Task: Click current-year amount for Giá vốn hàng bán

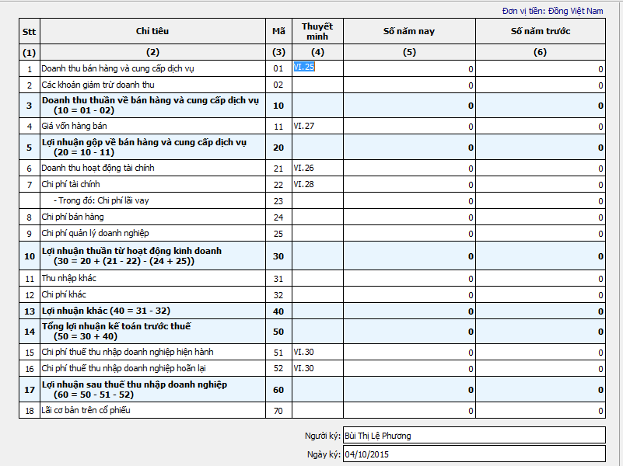Action: [x=410, y=126]
